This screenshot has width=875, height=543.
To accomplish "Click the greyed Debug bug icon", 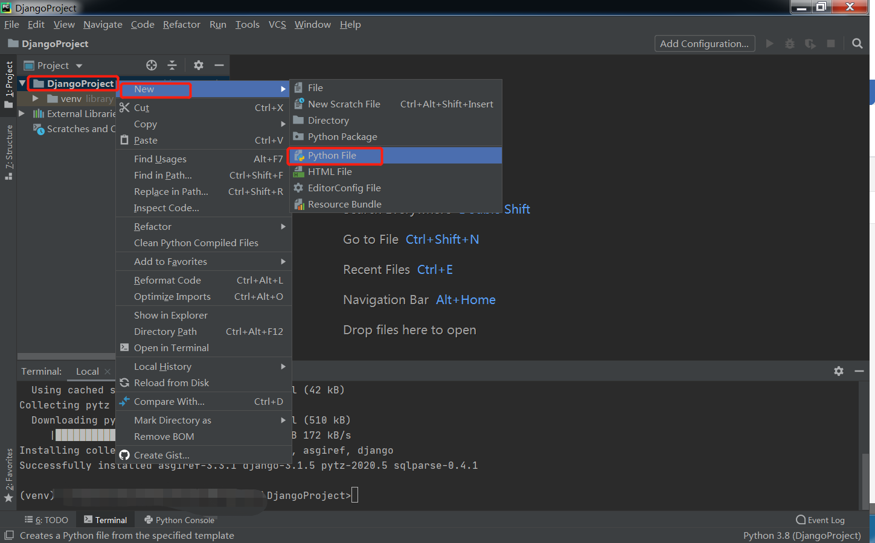I will click(790, 43).
